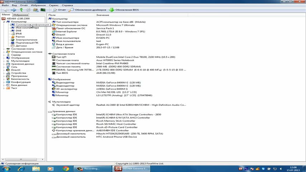This screenshot has height=172, width=306.
Task: Click the Back navigation arrow
Action: [6, 10]
